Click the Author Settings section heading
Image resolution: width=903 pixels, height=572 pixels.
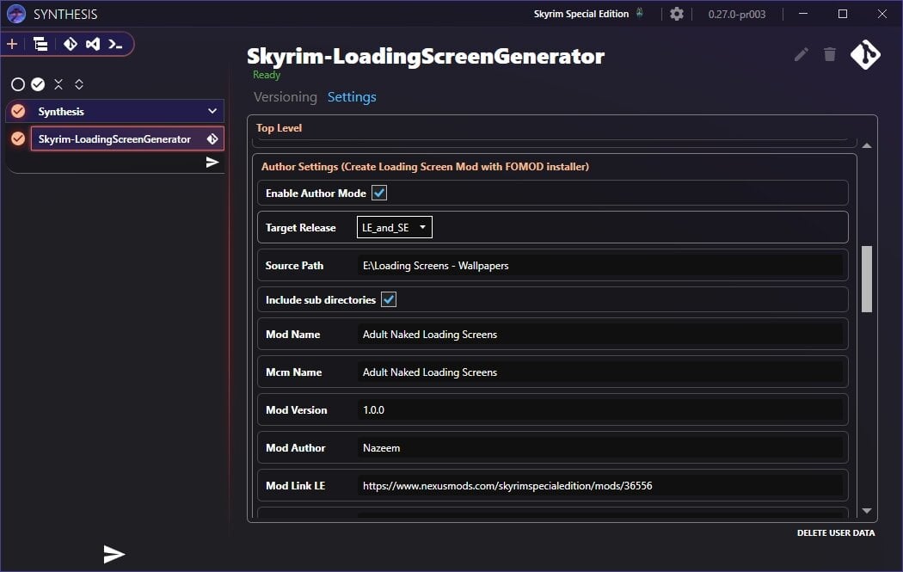(425, 167)
